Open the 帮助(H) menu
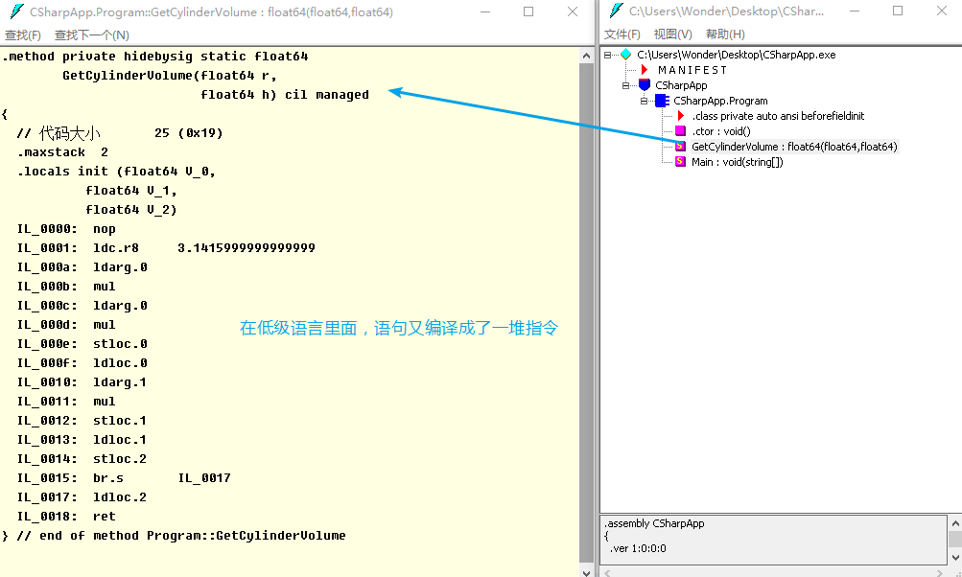 [x=725, y=34]
